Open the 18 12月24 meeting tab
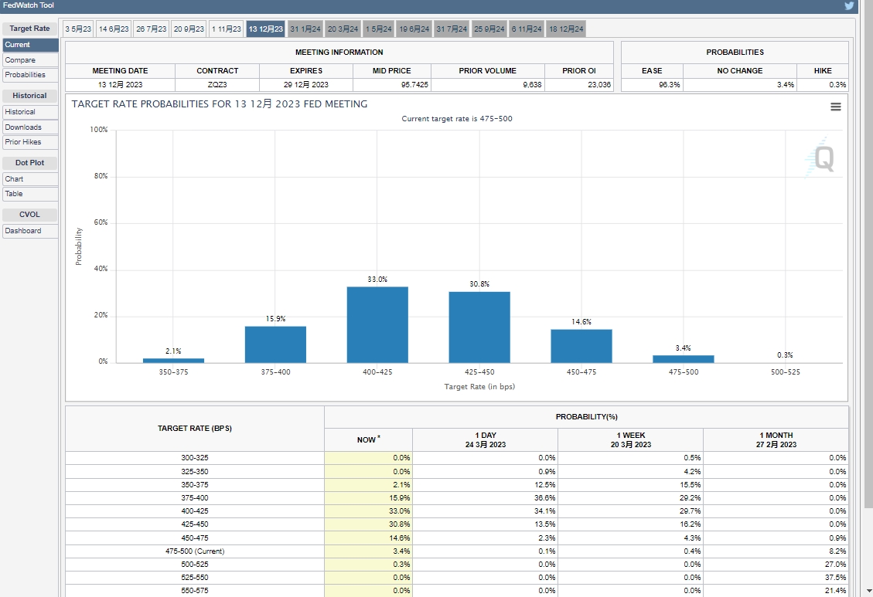 567,29
